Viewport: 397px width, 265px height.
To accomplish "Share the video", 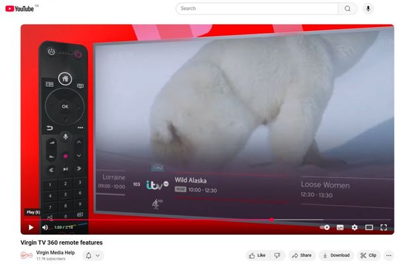I will coord(301,255).
